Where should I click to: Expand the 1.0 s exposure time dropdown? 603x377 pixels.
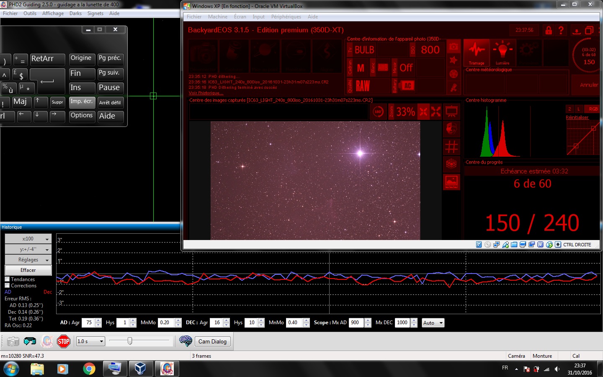pos(90,341)
